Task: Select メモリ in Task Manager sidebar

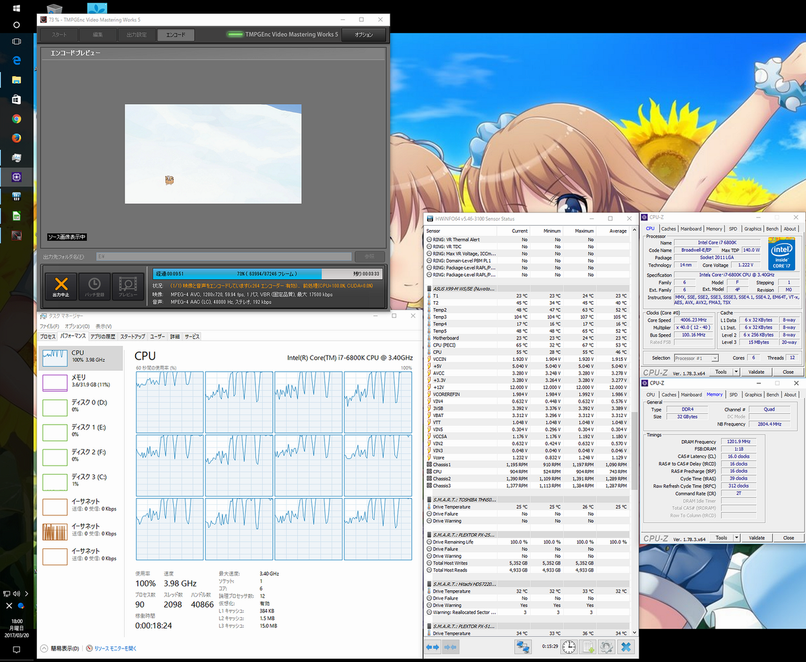Action: point(81,382)
